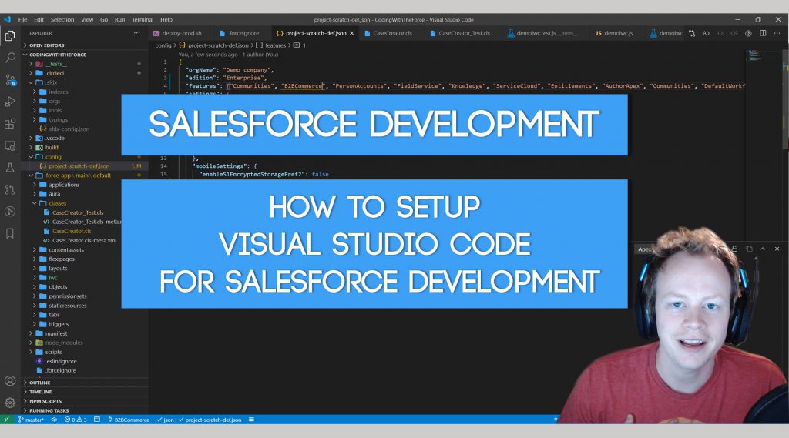The image size is (789, 438).
Task: Open editor more actions ellipsis menu
Action: click(777, 33)
